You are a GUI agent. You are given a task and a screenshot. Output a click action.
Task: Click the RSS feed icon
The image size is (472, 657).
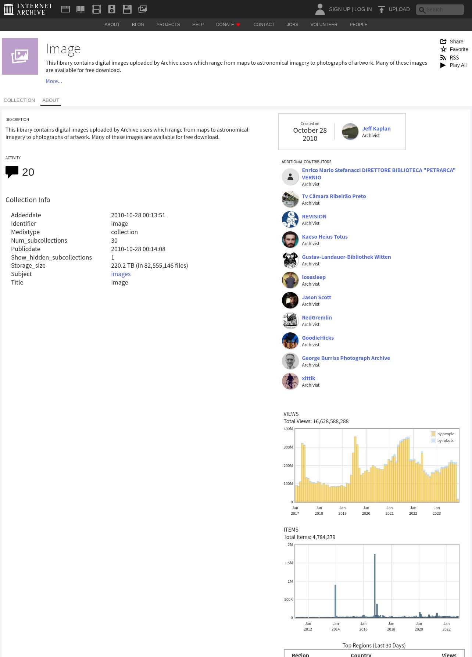(x=443, y=58)
